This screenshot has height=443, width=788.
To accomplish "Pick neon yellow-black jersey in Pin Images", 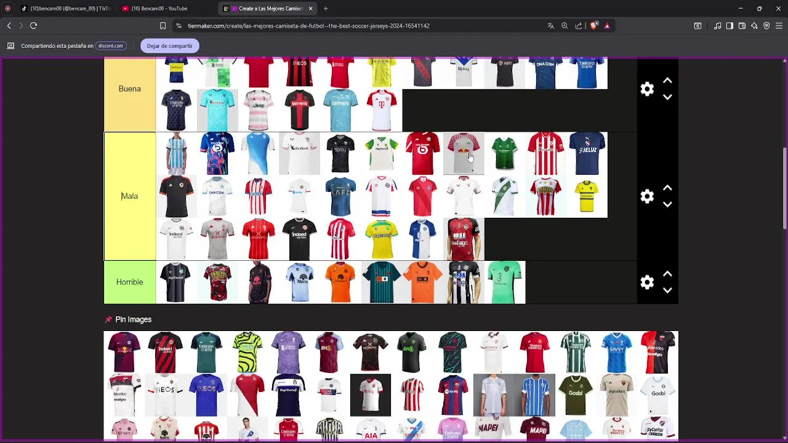I will pyautogui.click(x=247, y=353).
